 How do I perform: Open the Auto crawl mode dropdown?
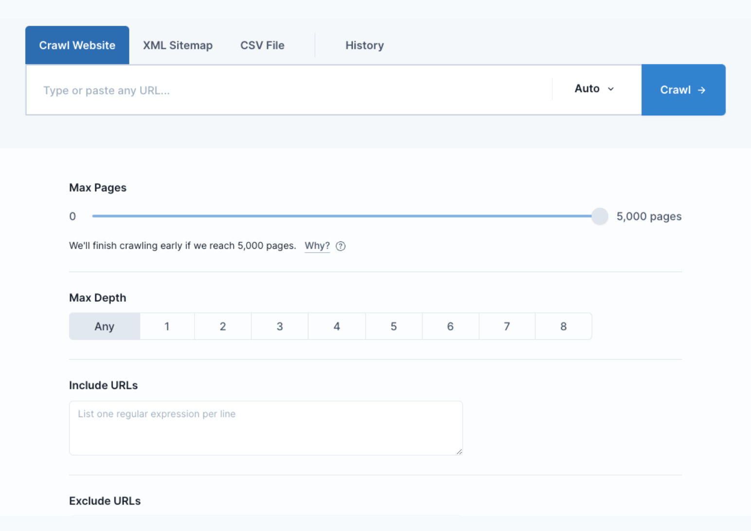click(x=593, y=89)
